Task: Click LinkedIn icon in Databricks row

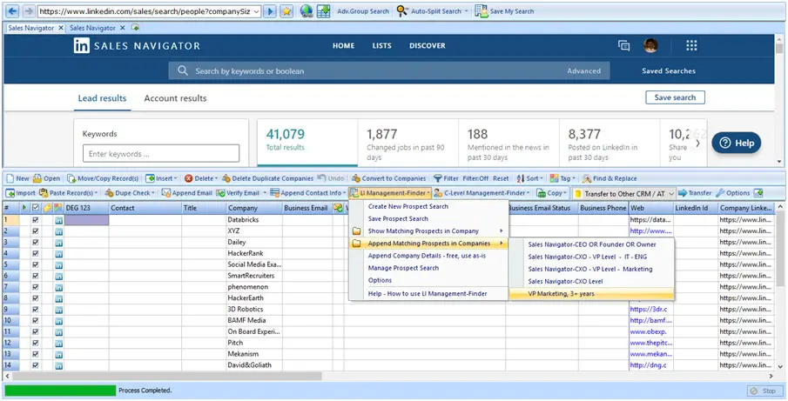Action: click(x=59, y=220)
